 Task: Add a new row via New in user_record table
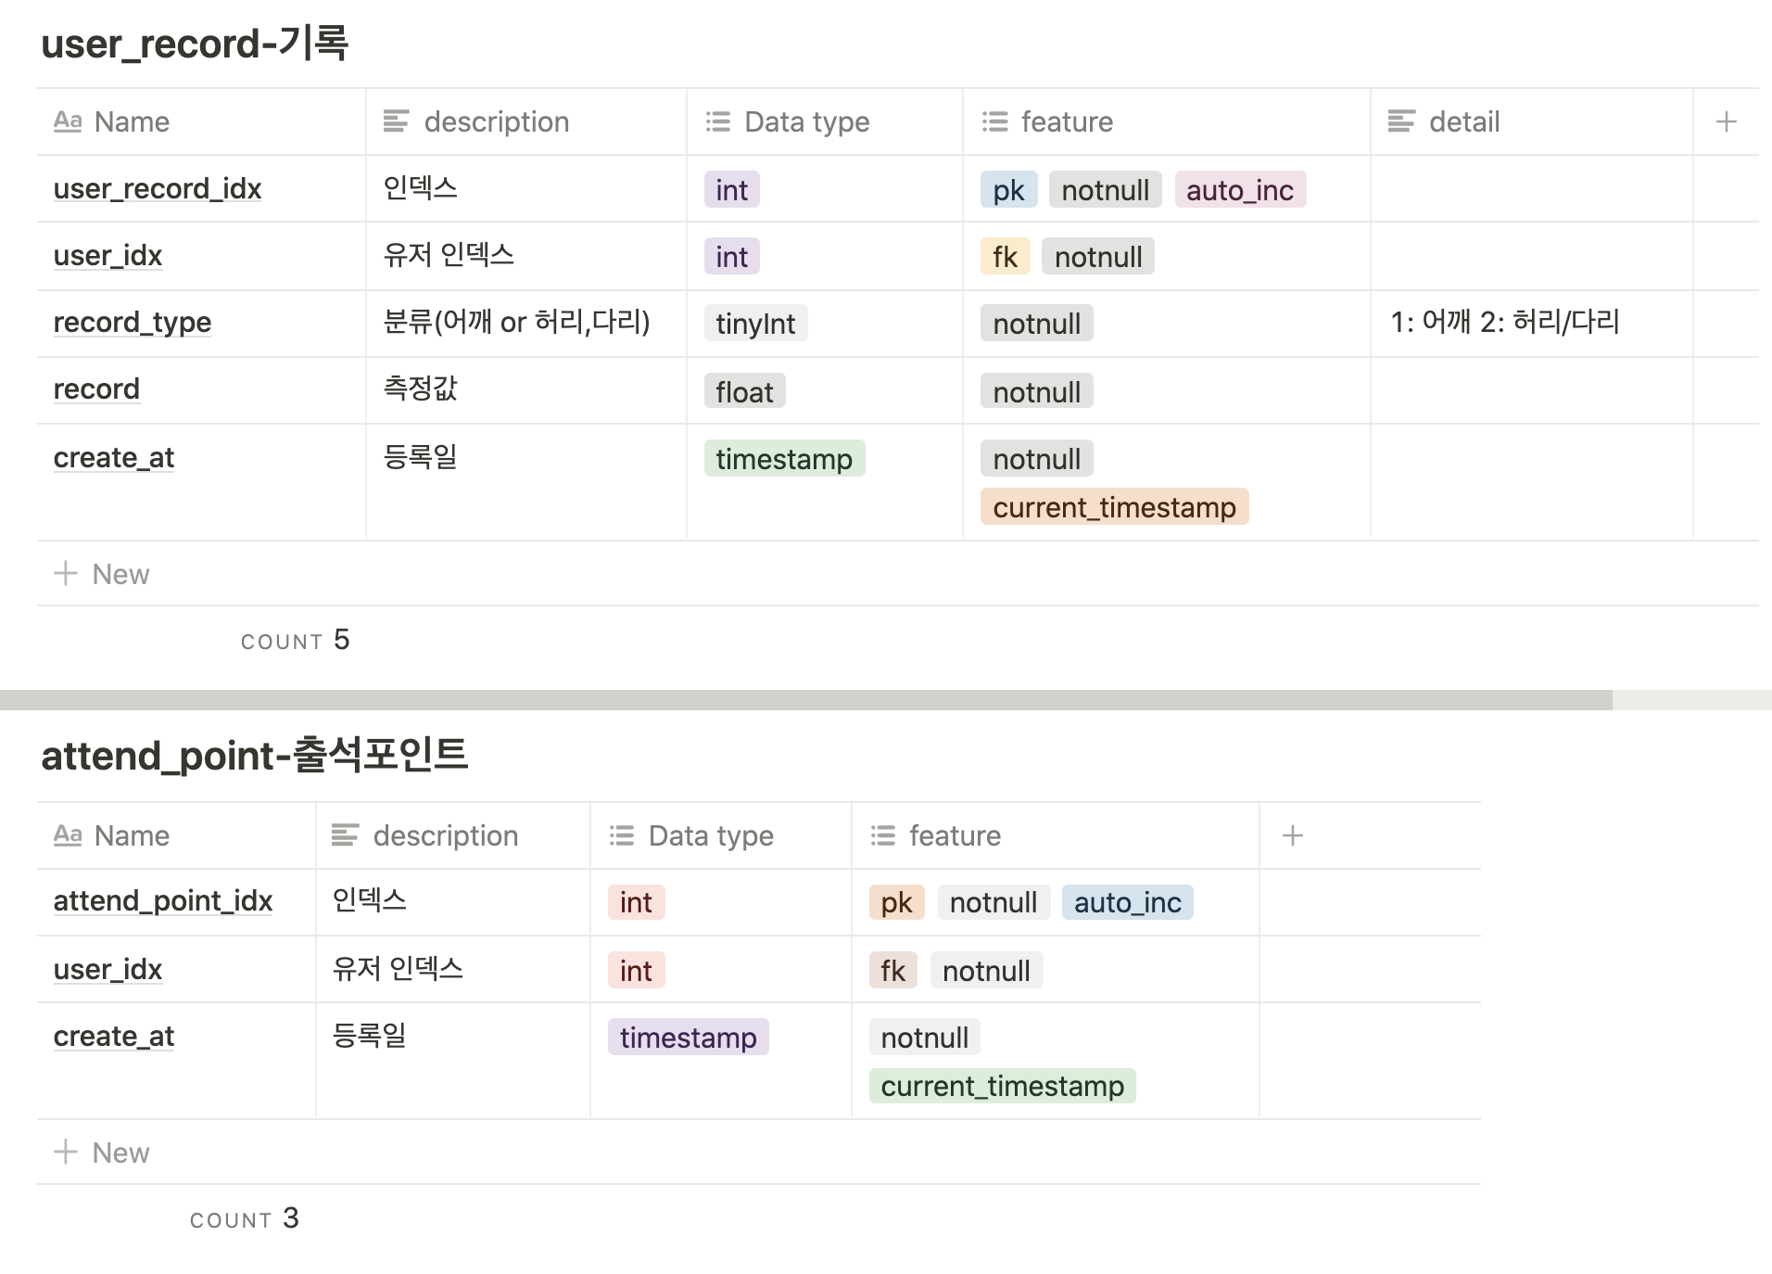click(x=897, y=573)
